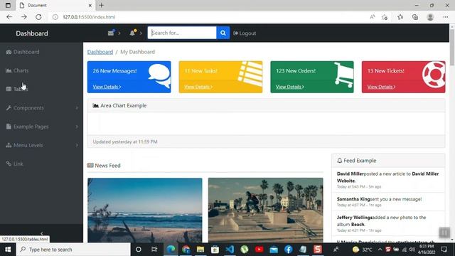Click the taskbar volume icon
455x256 pixels.
click(x=412, y=250)
